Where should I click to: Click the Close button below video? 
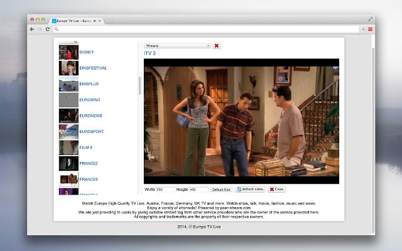(276, 190)
